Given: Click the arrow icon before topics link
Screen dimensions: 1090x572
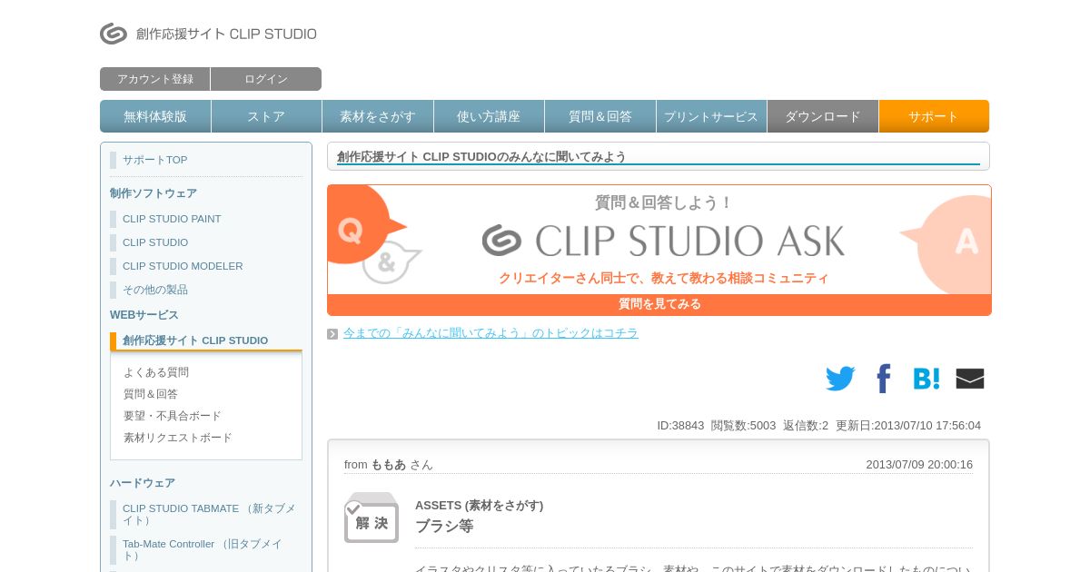Looking at the screenshot, I should tap(332, 334).
